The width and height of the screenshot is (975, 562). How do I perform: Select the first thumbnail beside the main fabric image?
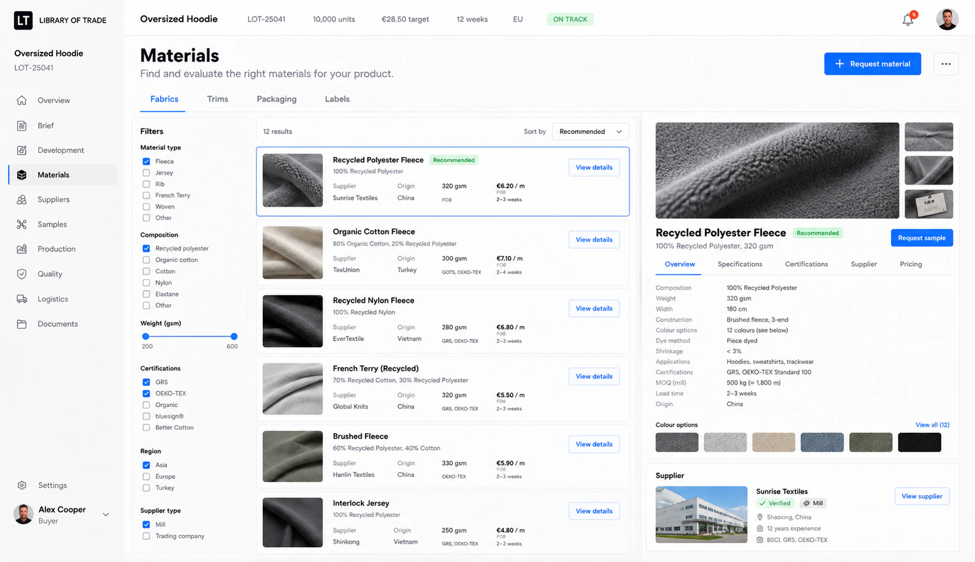click(x=929, y=137)
